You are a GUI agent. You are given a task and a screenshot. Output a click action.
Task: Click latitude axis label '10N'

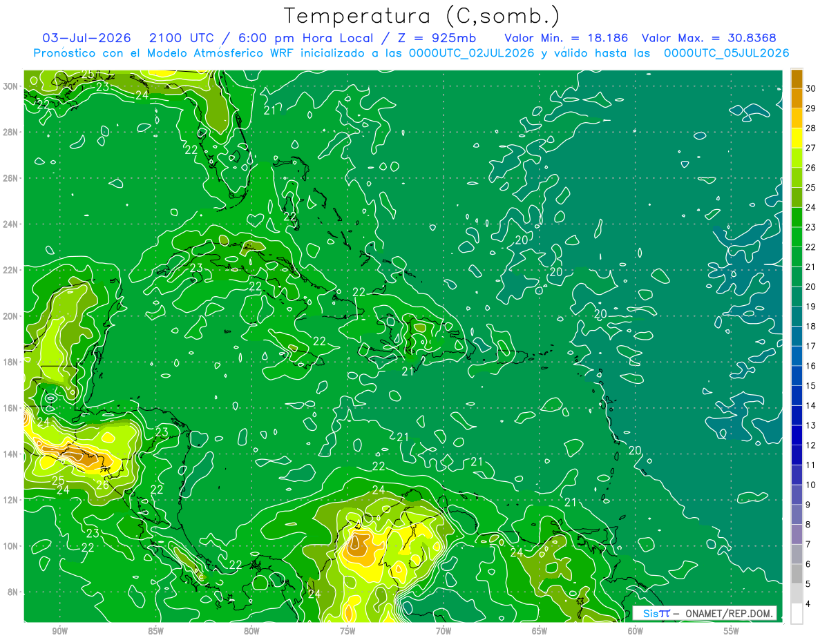click(11, 546)
